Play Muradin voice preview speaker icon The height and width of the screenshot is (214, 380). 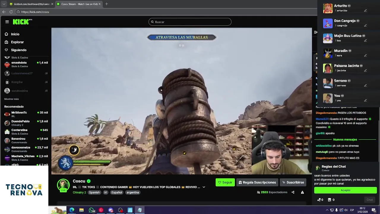pyautogui.click(x=350, y=51)
